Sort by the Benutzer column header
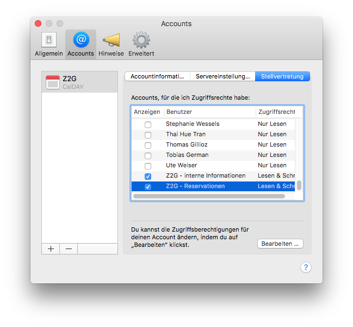This screenshot has width=353, height=327. click(x=210, y=112)
